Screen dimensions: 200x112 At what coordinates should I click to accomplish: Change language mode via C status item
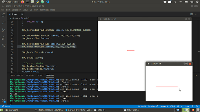[182, 106]
